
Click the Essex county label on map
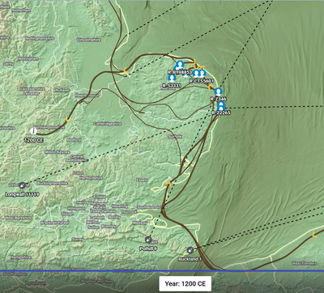[142, 180]
